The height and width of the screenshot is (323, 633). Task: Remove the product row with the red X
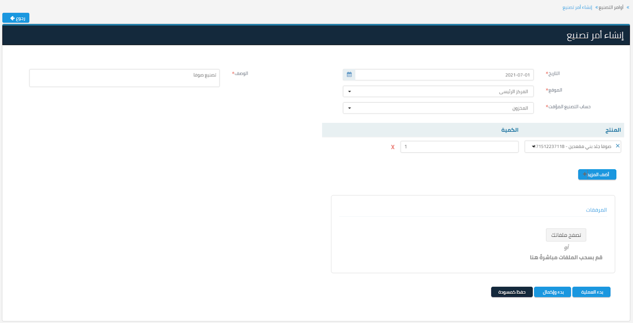point(392,147)
